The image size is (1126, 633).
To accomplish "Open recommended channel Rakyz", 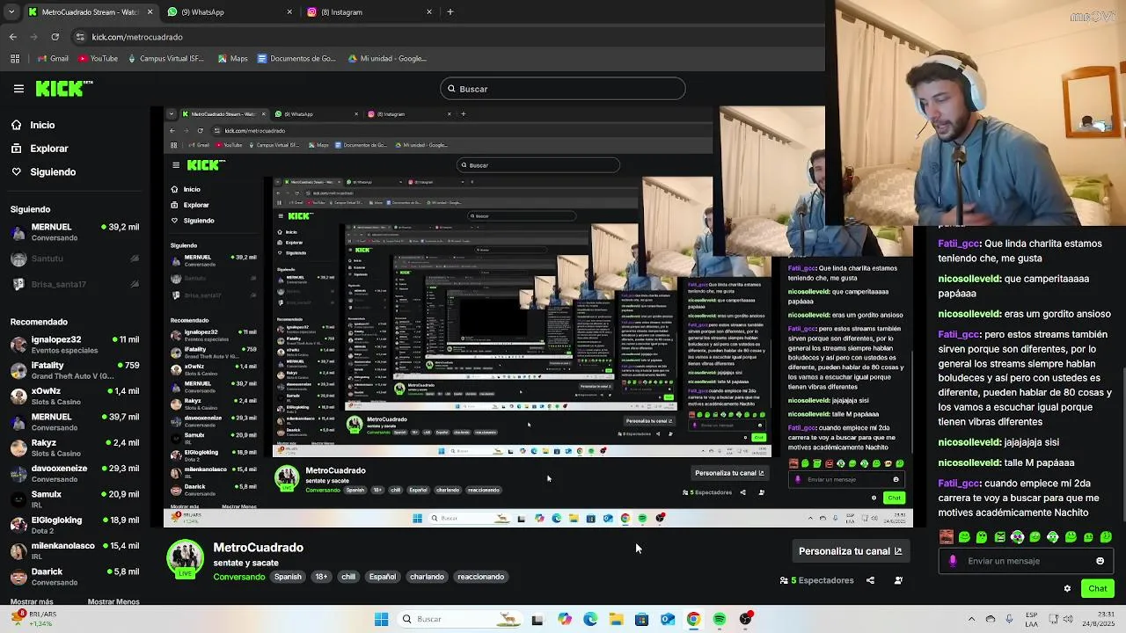I will point(75,447).
